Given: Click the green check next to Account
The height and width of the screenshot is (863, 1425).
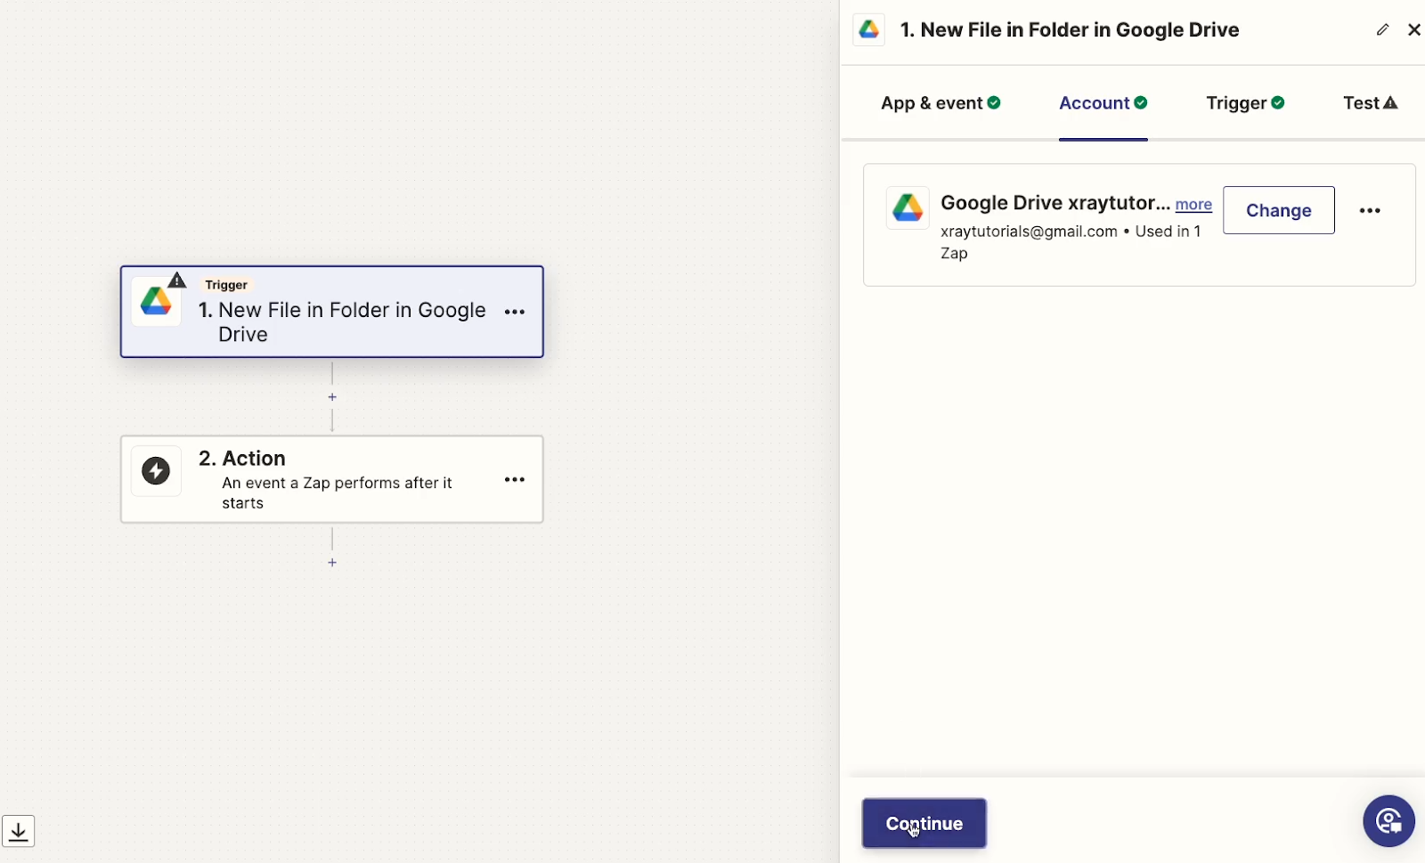Looking at the screenshot, I should coord(1141,103).
